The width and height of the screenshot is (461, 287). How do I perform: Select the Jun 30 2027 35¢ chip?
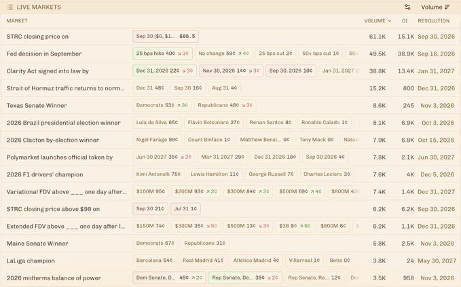pyautogui.click(x=164, y=157)
